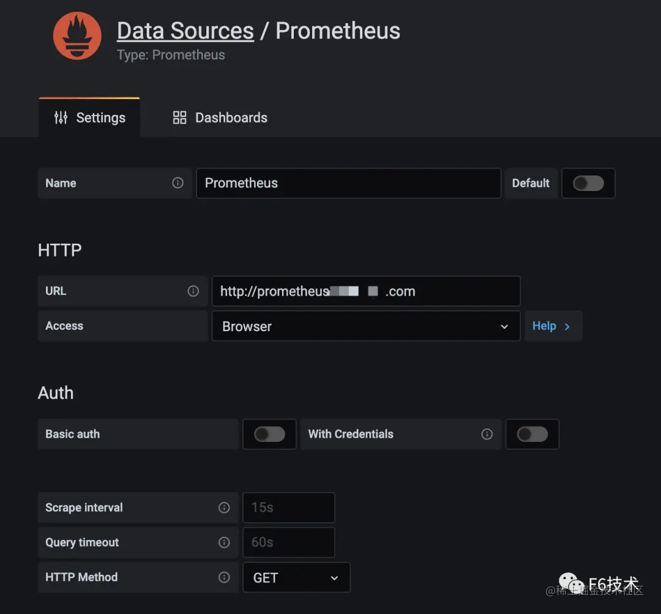Enable the Basic auth switch

click(x=270, y=434)
